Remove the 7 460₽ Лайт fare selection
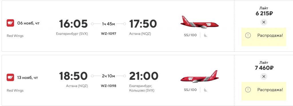The height and width of the screenshot is (106, 293). pyautogui.click(x=264, y=76)
